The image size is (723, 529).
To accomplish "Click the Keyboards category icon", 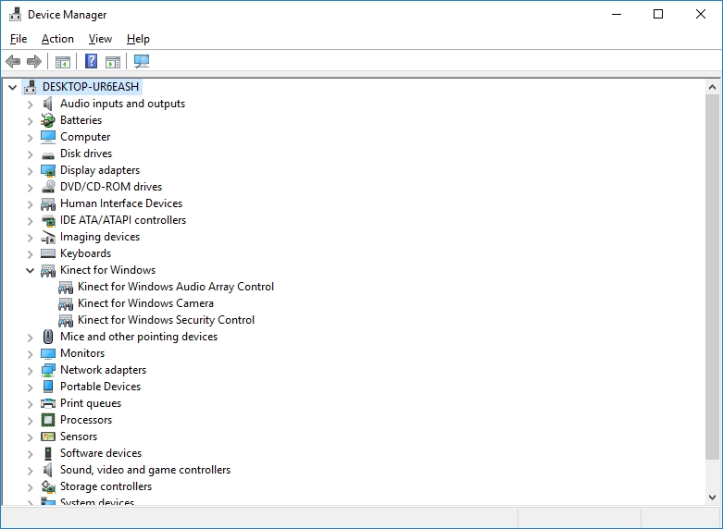I will 48,253.
